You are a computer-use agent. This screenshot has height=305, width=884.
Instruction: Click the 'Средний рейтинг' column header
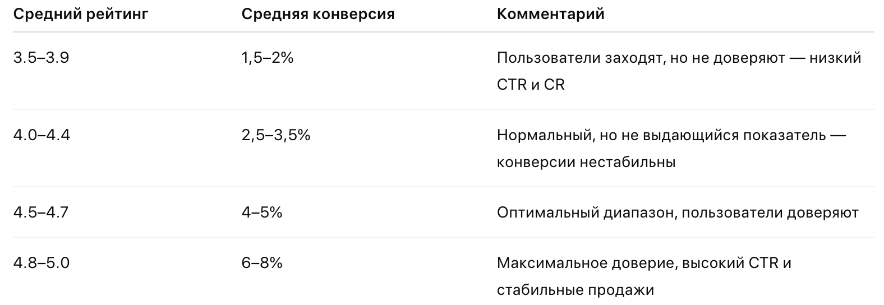click(81, 14)
